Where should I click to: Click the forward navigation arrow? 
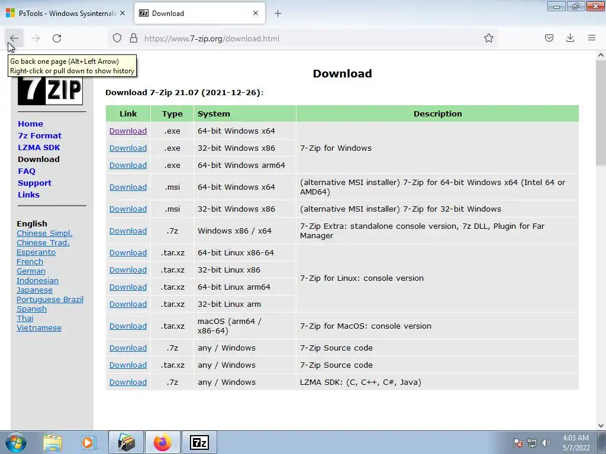pyautogui.click(x=36, y=38)
